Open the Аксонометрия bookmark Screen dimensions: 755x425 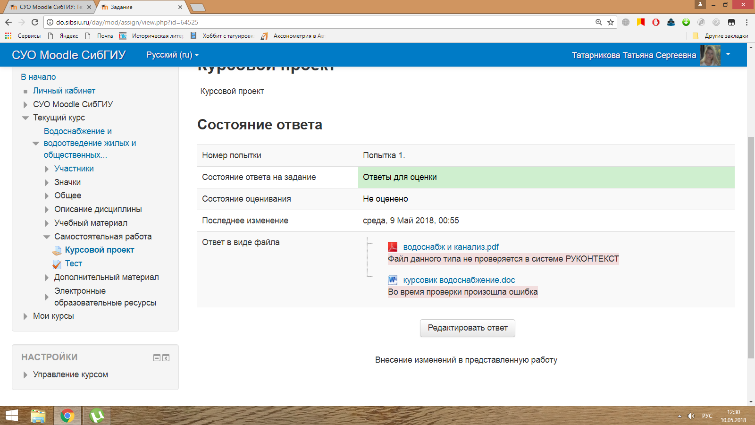coord(293,36)
